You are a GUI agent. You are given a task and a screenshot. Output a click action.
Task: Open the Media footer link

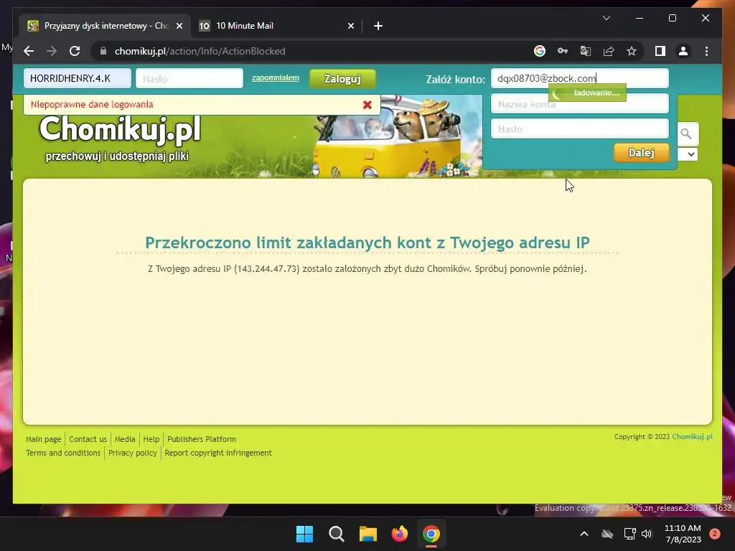pos(125,439)
